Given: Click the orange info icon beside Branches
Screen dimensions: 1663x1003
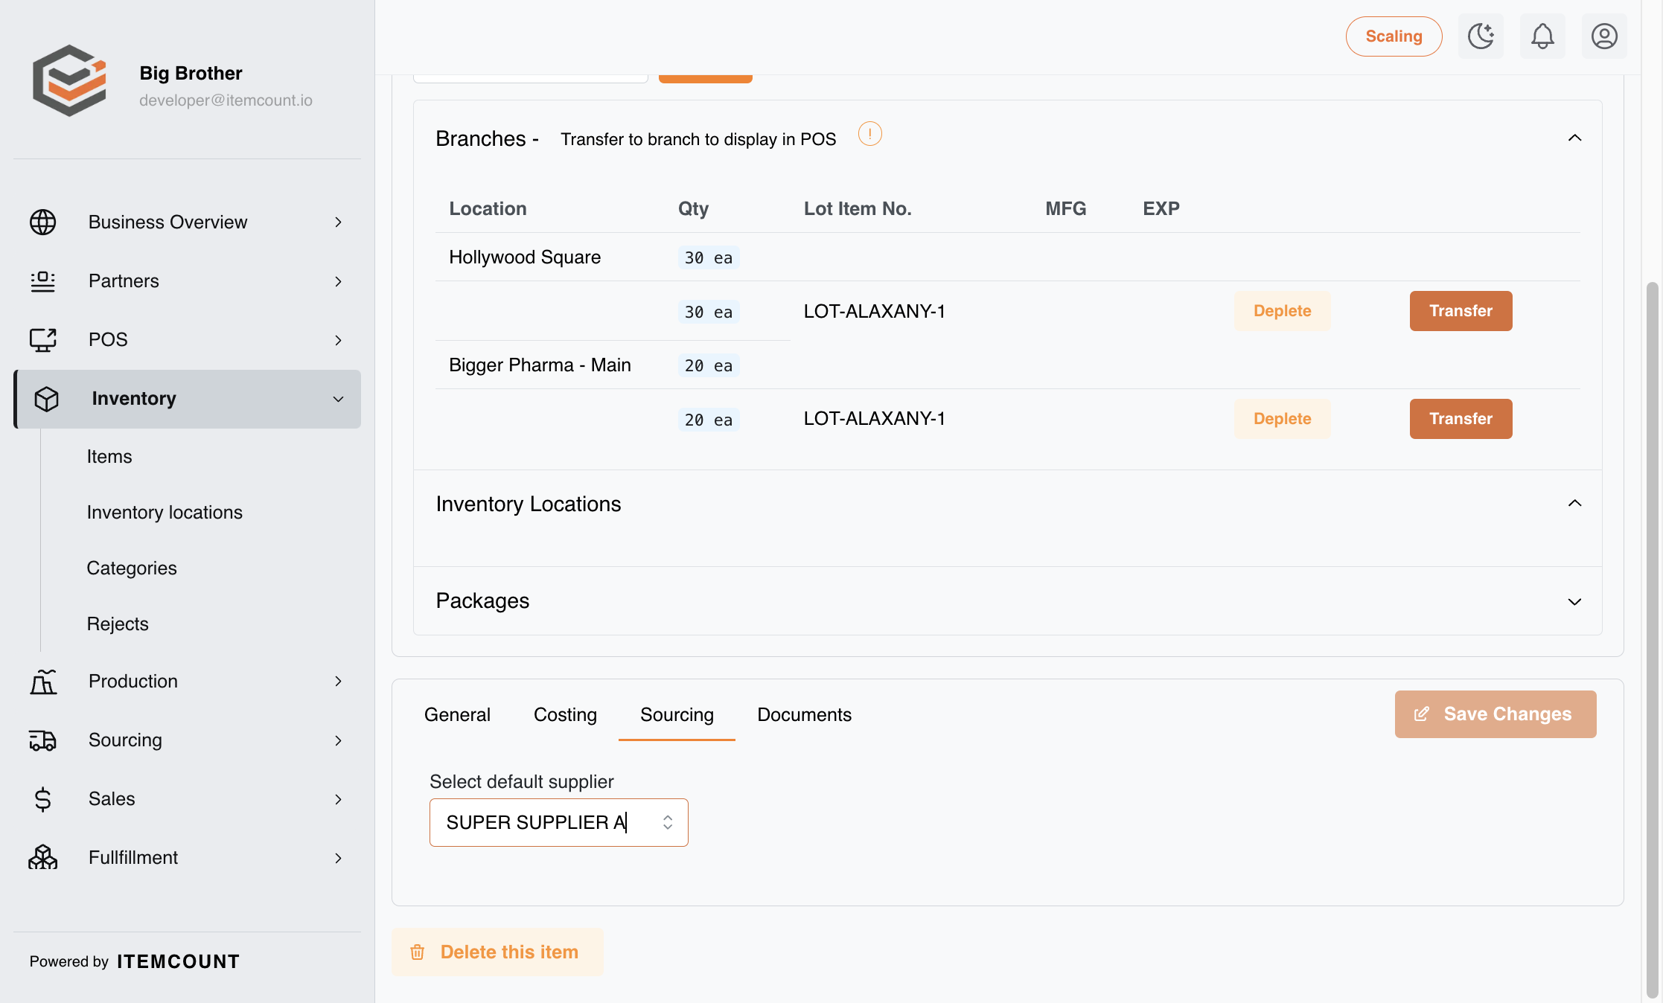Looking at the screenshot, I should [869, 134].
